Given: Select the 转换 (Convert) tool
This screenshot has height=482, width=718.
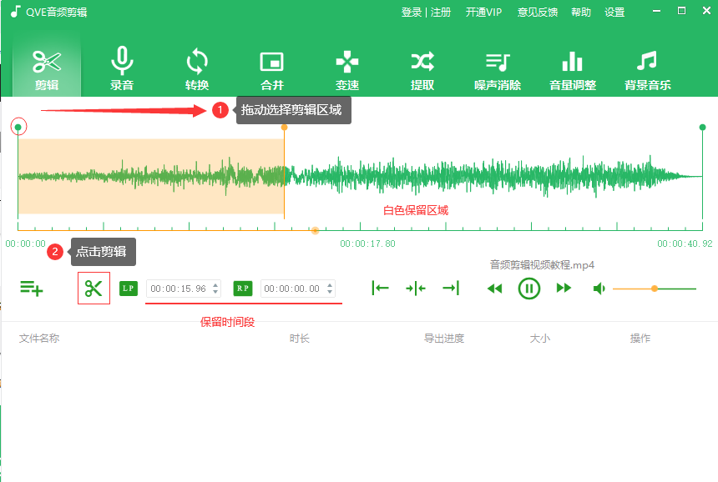Looking at the screenshot, I should tap(196, 67).
